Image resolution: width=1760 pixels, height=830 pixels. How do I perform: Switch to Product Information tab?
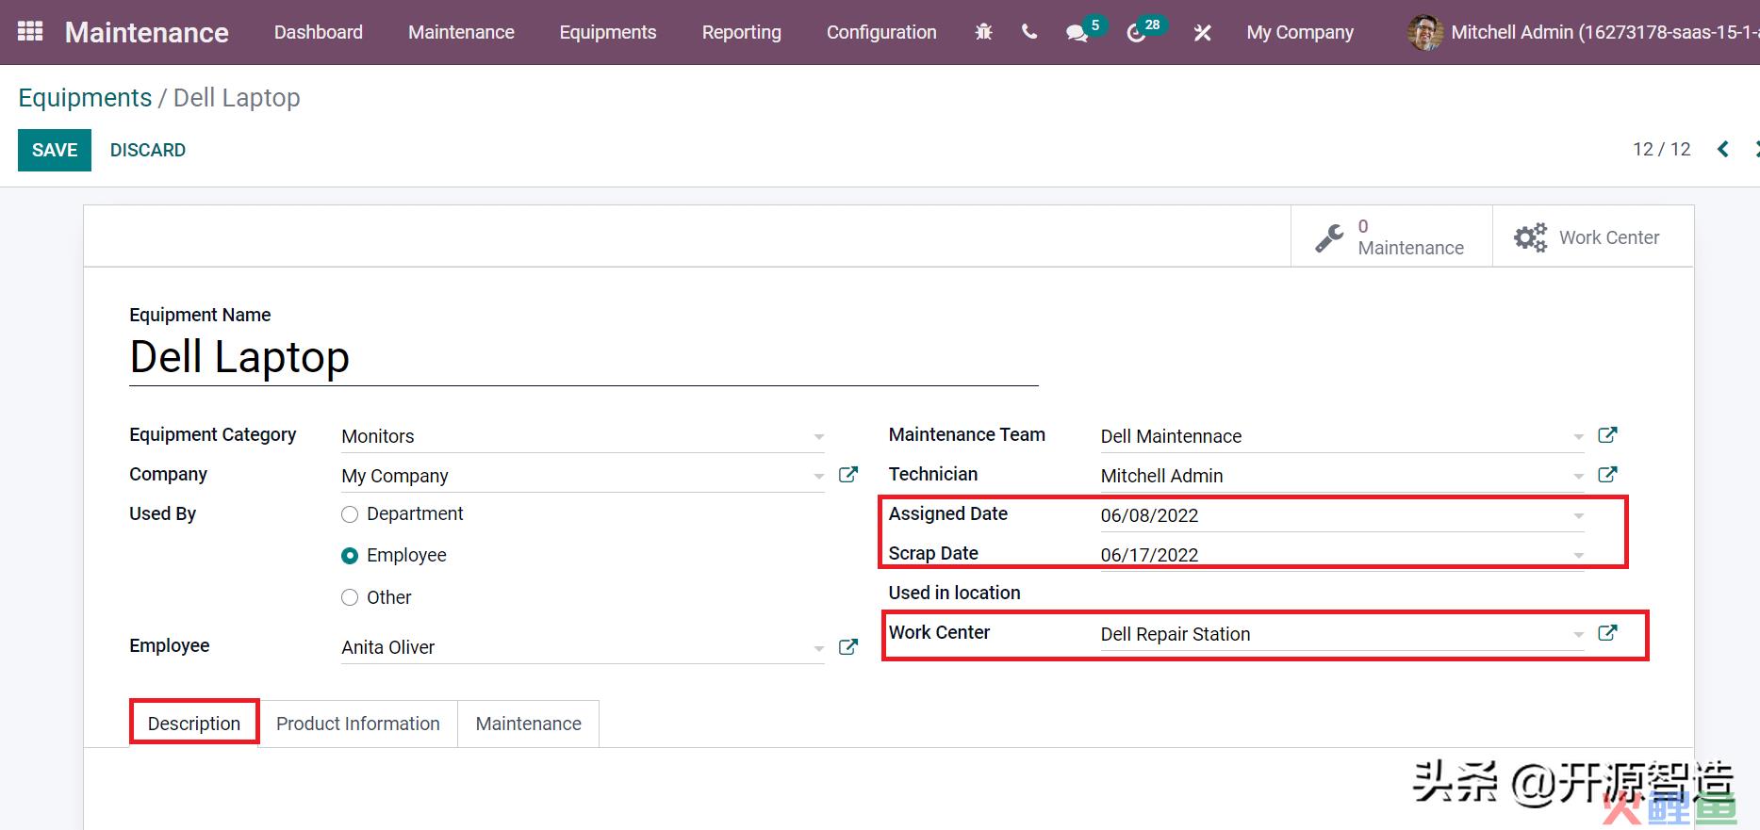coord(358,724)
